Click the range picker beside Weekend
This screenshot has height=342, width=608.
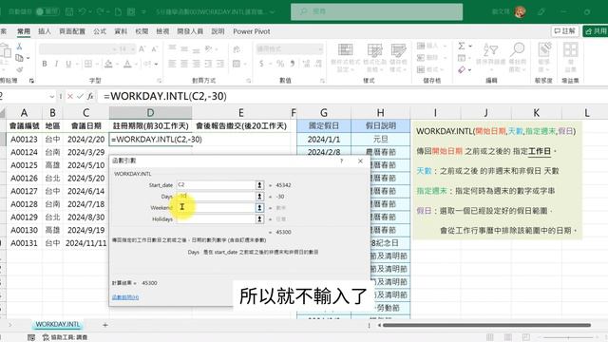tap(259, 208)
